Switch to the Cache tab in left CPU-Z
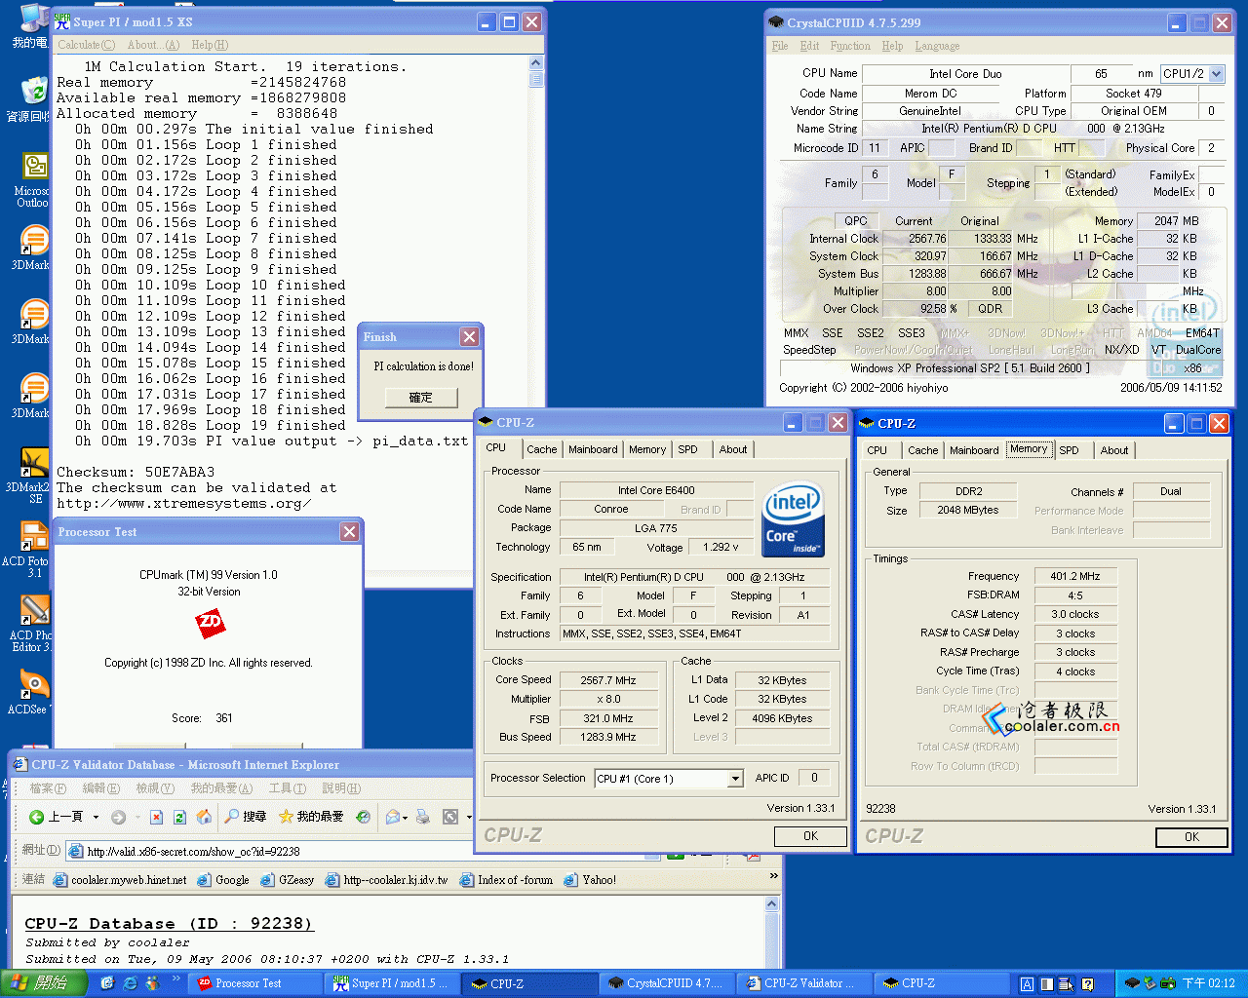This screenshot has width=1248, height=998. (x=541, y=449)
